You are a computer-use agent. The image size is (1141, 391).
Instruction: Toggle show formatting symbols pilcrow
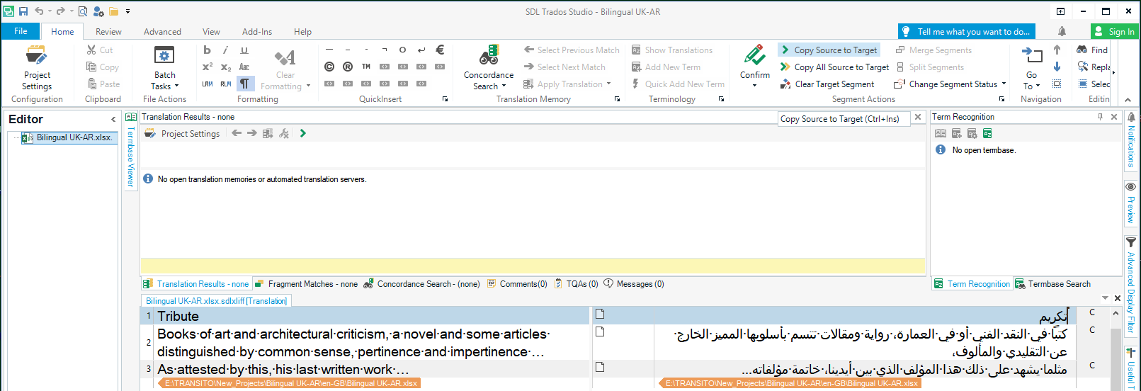[x=244, y=84]
